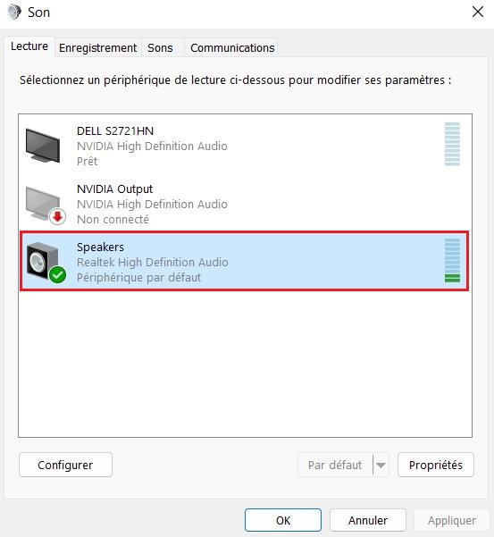
Task: Open Propriétés for the selected device
Action: (435, 465)
